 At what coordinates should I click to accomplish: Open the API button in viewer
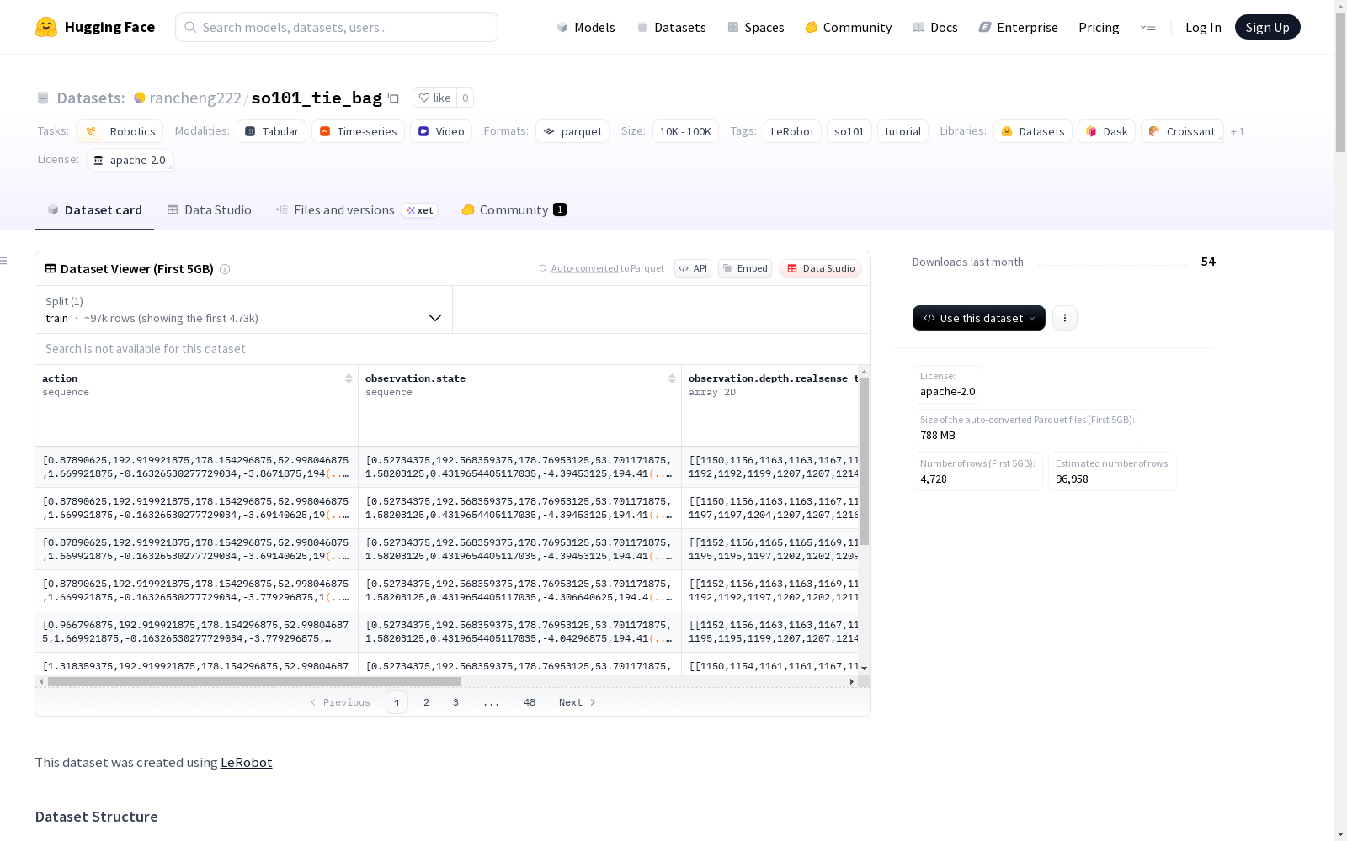(x=693, y=268)
